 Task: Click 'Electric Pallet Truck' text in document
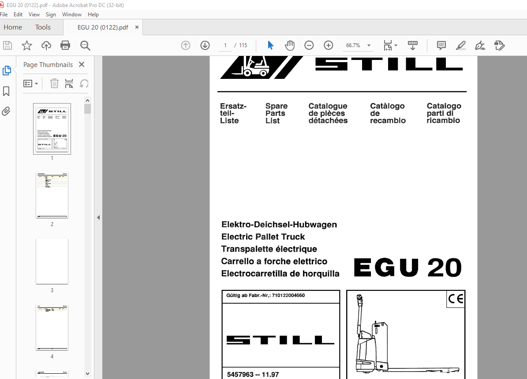coord(263,237)
